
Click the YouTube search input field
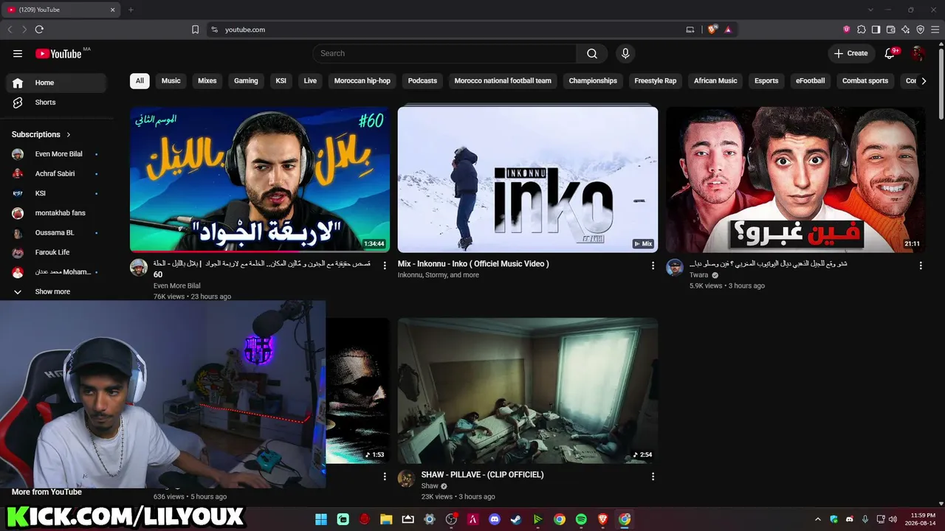(444, 53)
